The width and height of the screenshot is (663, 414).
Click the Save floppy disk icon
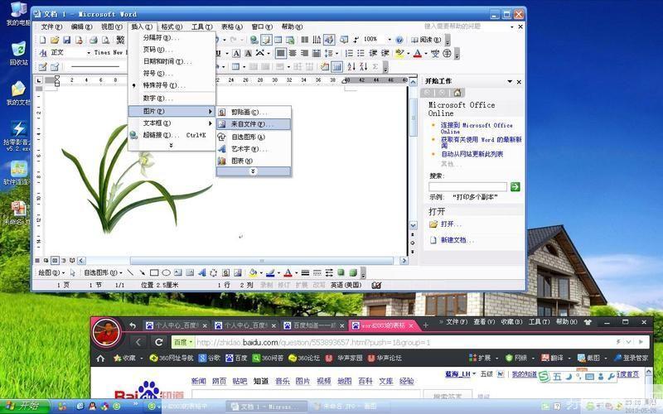point(66,40)
